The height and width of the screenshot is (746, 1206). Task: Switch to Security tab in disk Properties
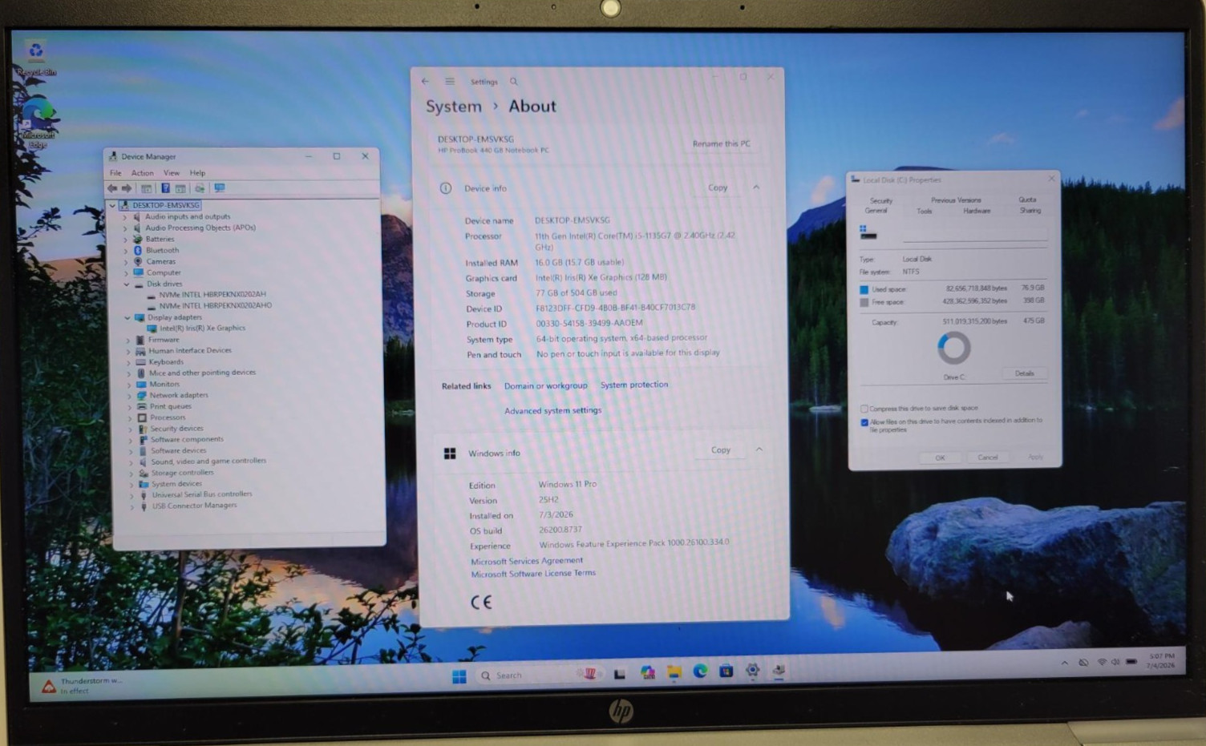click(x=881, y=200)
